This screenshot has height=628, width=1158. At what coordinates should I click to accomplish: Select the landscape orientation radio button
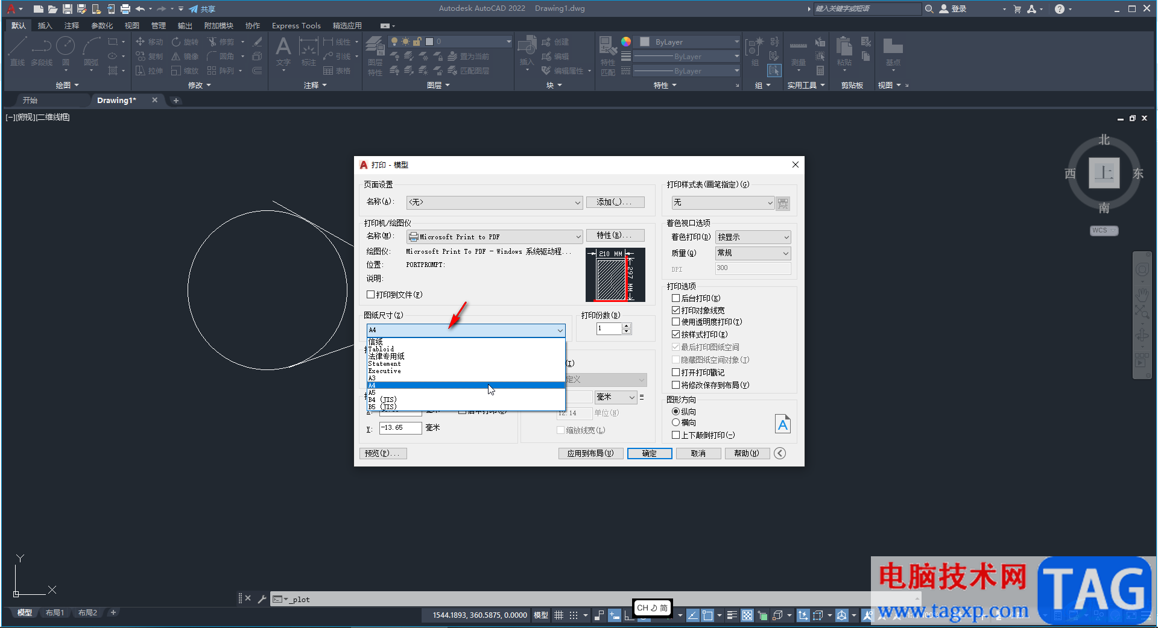[x=675, y=422]
